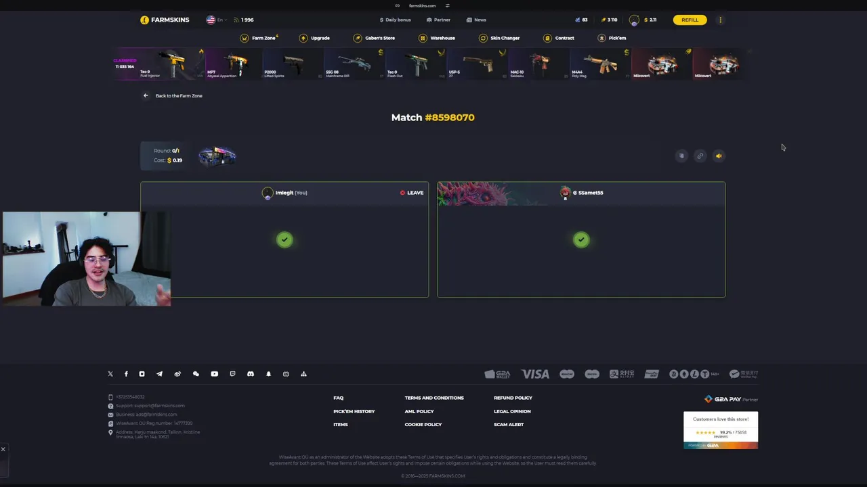Click the $ 2.11 balance

pyautogui.click(x=650, y=20)
